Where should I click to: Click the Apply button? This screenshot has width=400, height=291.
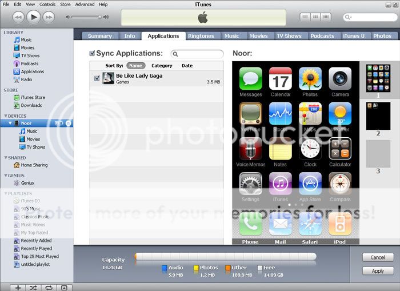coord(378,271)
